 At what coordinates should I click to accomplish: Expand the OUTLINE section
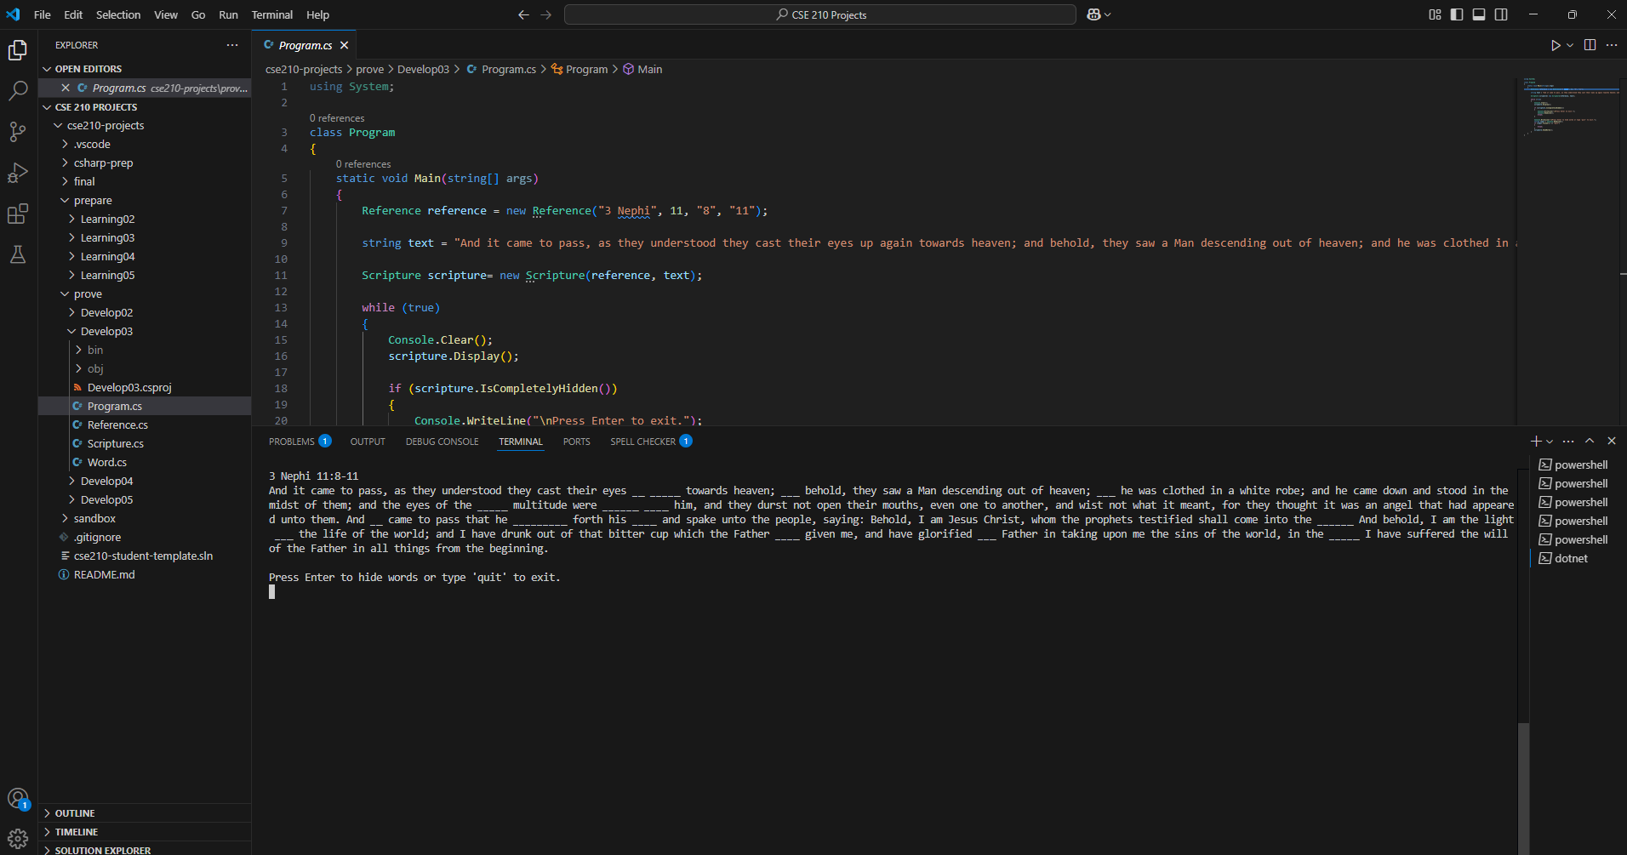pyautogui.click(x=75, y=813)
